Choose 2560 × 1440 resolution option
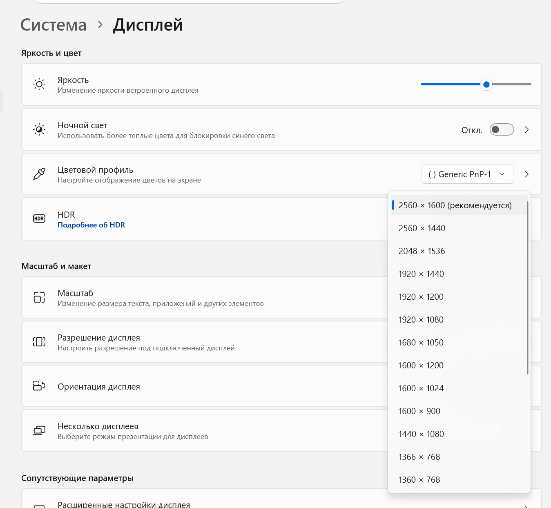 (422, 228)
